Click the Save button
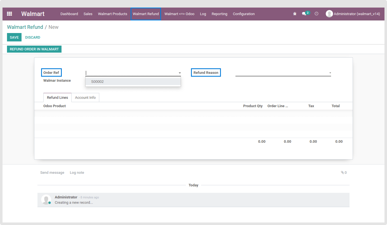The height and width of the screenshot is (225, 387). (14, 37)
